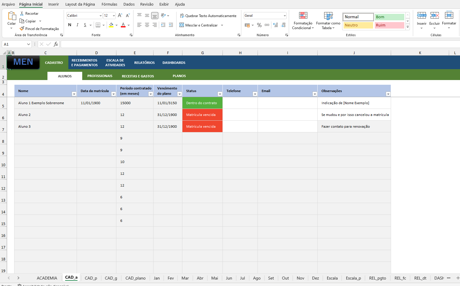Click the center align text icon
This screenshot has width=460, height=286.
pyautogui.click(x=147, y=25)
